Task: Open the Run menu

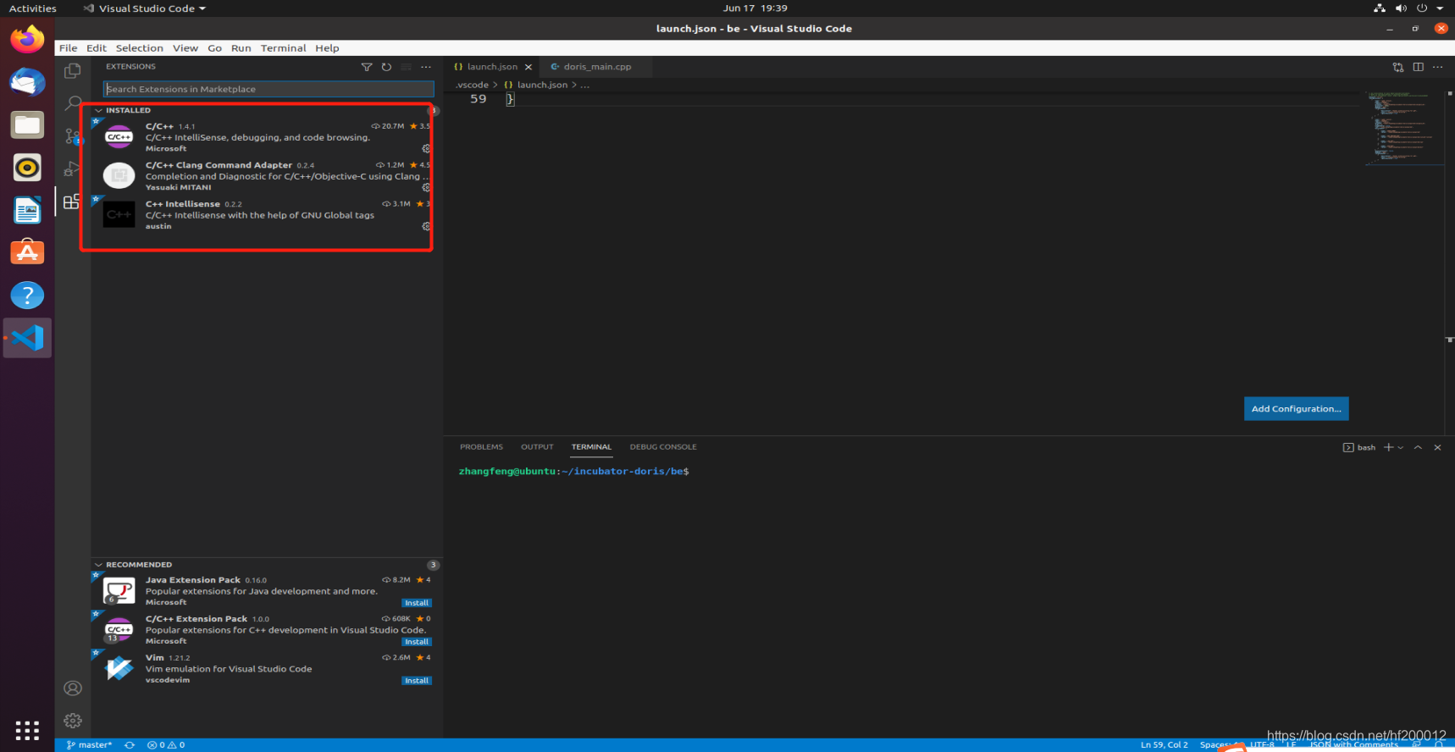Action: pyautogui.click(x=241, y=48)
